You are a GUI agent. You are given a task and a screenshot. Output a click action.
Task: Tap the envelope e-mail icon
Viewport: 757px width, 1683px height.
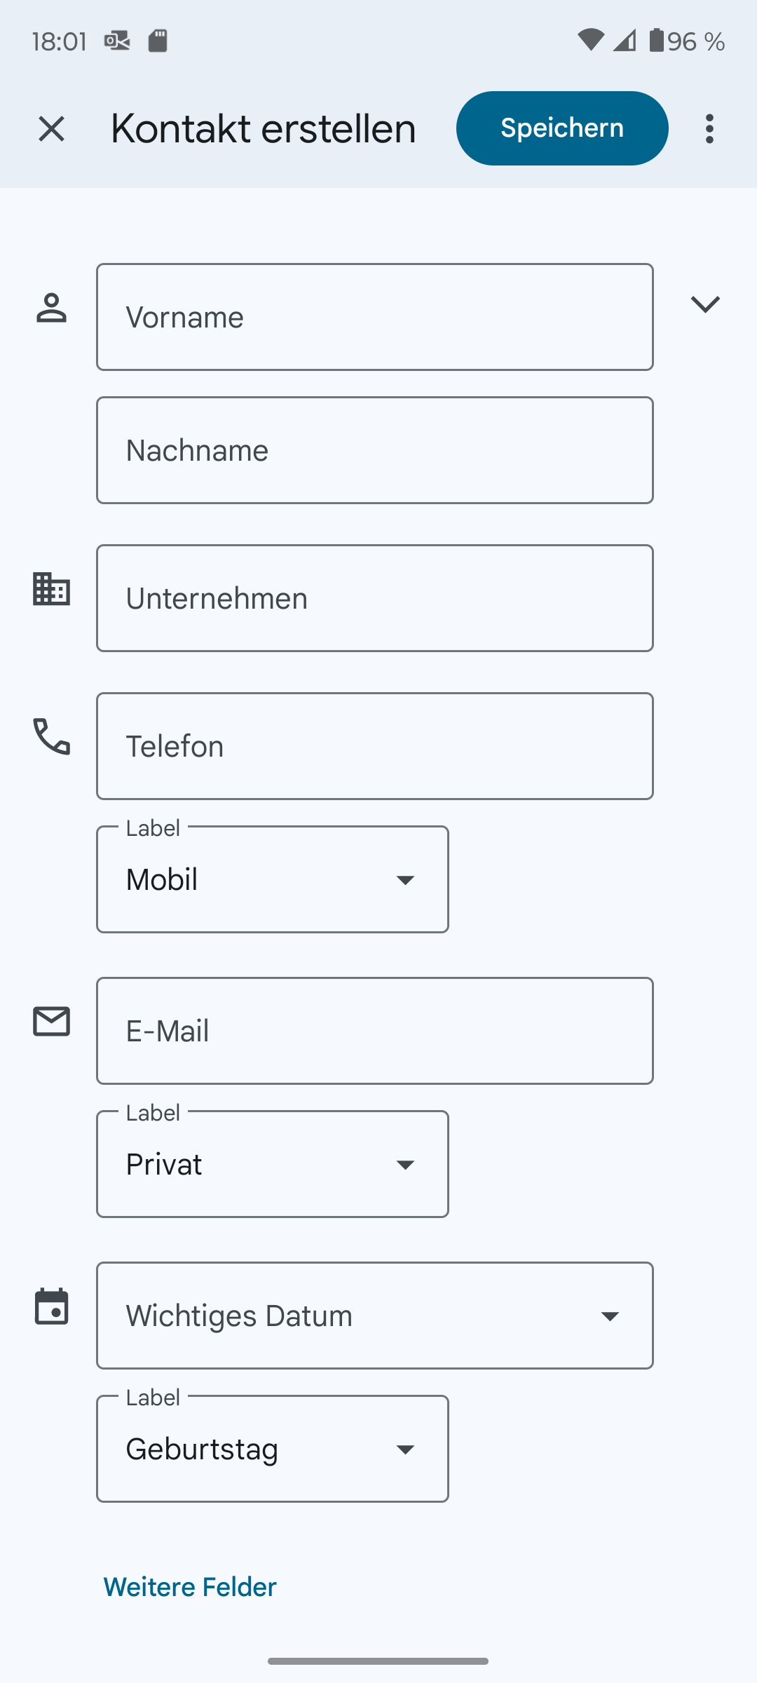click(51, 1021)
